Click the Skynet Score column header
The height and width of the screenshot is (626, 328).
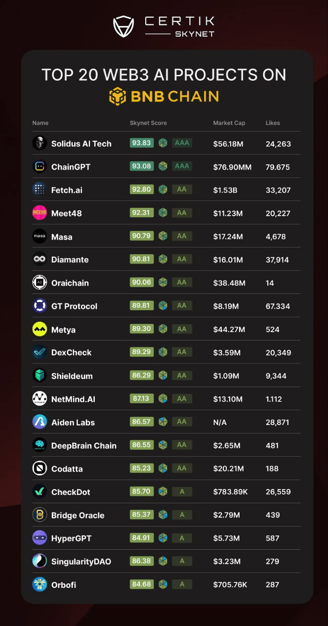(148, 123)
